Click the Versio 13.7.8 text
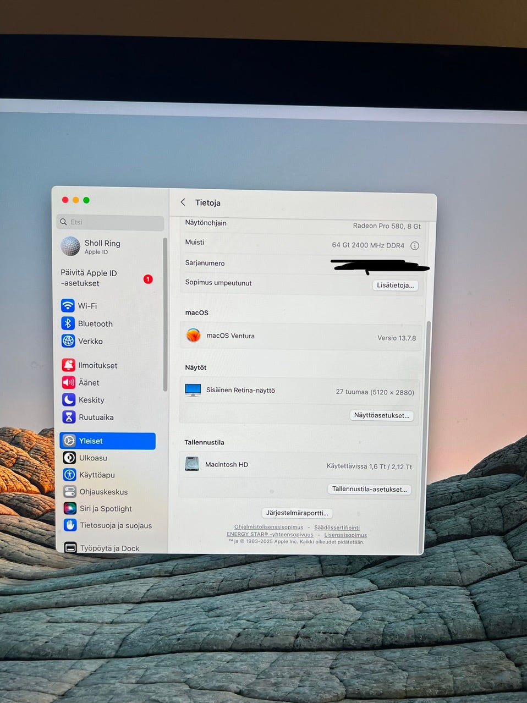Screen dimensions: 527x703 tap(397, 338)
